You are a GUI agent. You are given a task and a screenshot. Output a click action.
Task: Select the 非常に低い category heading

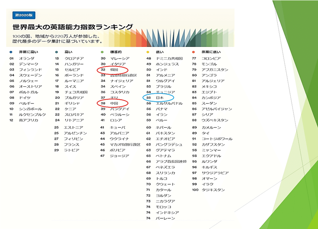211,52
